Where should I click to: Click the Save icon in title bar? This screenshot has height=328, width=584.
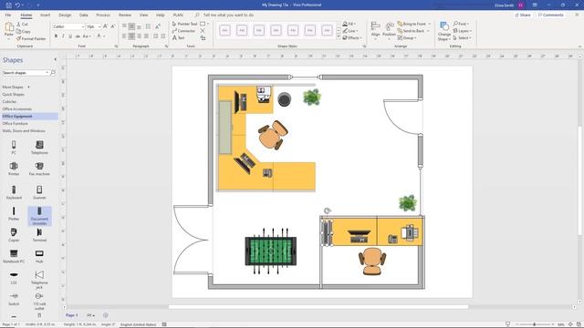coord(9,5)
